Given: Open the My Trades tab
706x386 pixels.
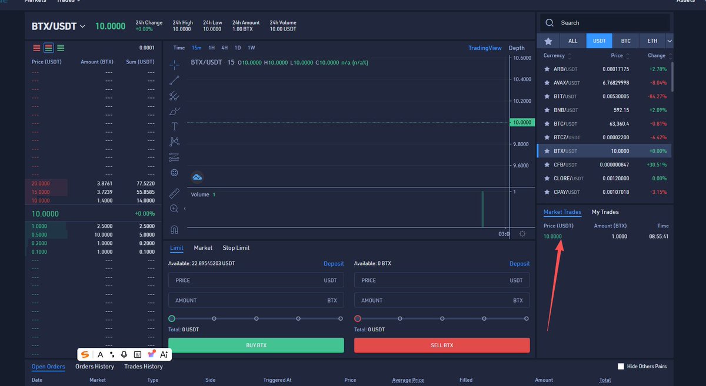Looking at the screenshot, I should [x=605, y=212].
